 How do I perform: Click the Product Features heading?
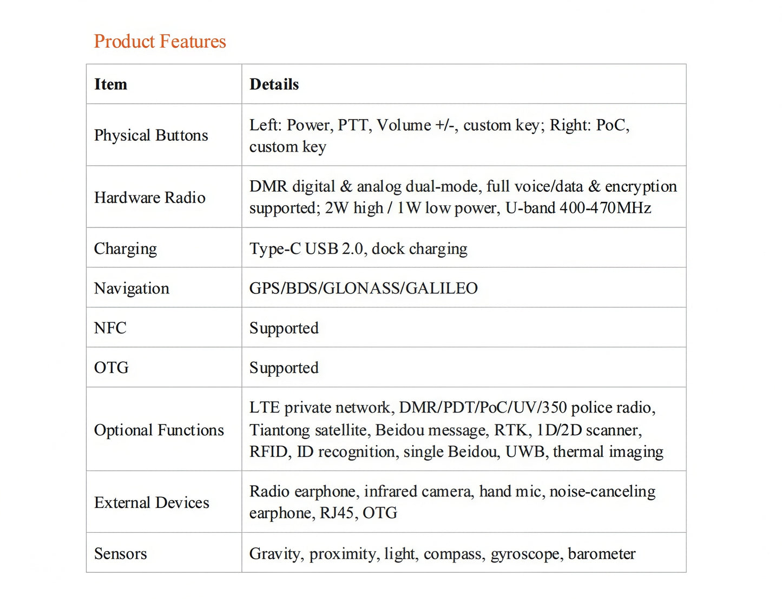click(160, 42)
